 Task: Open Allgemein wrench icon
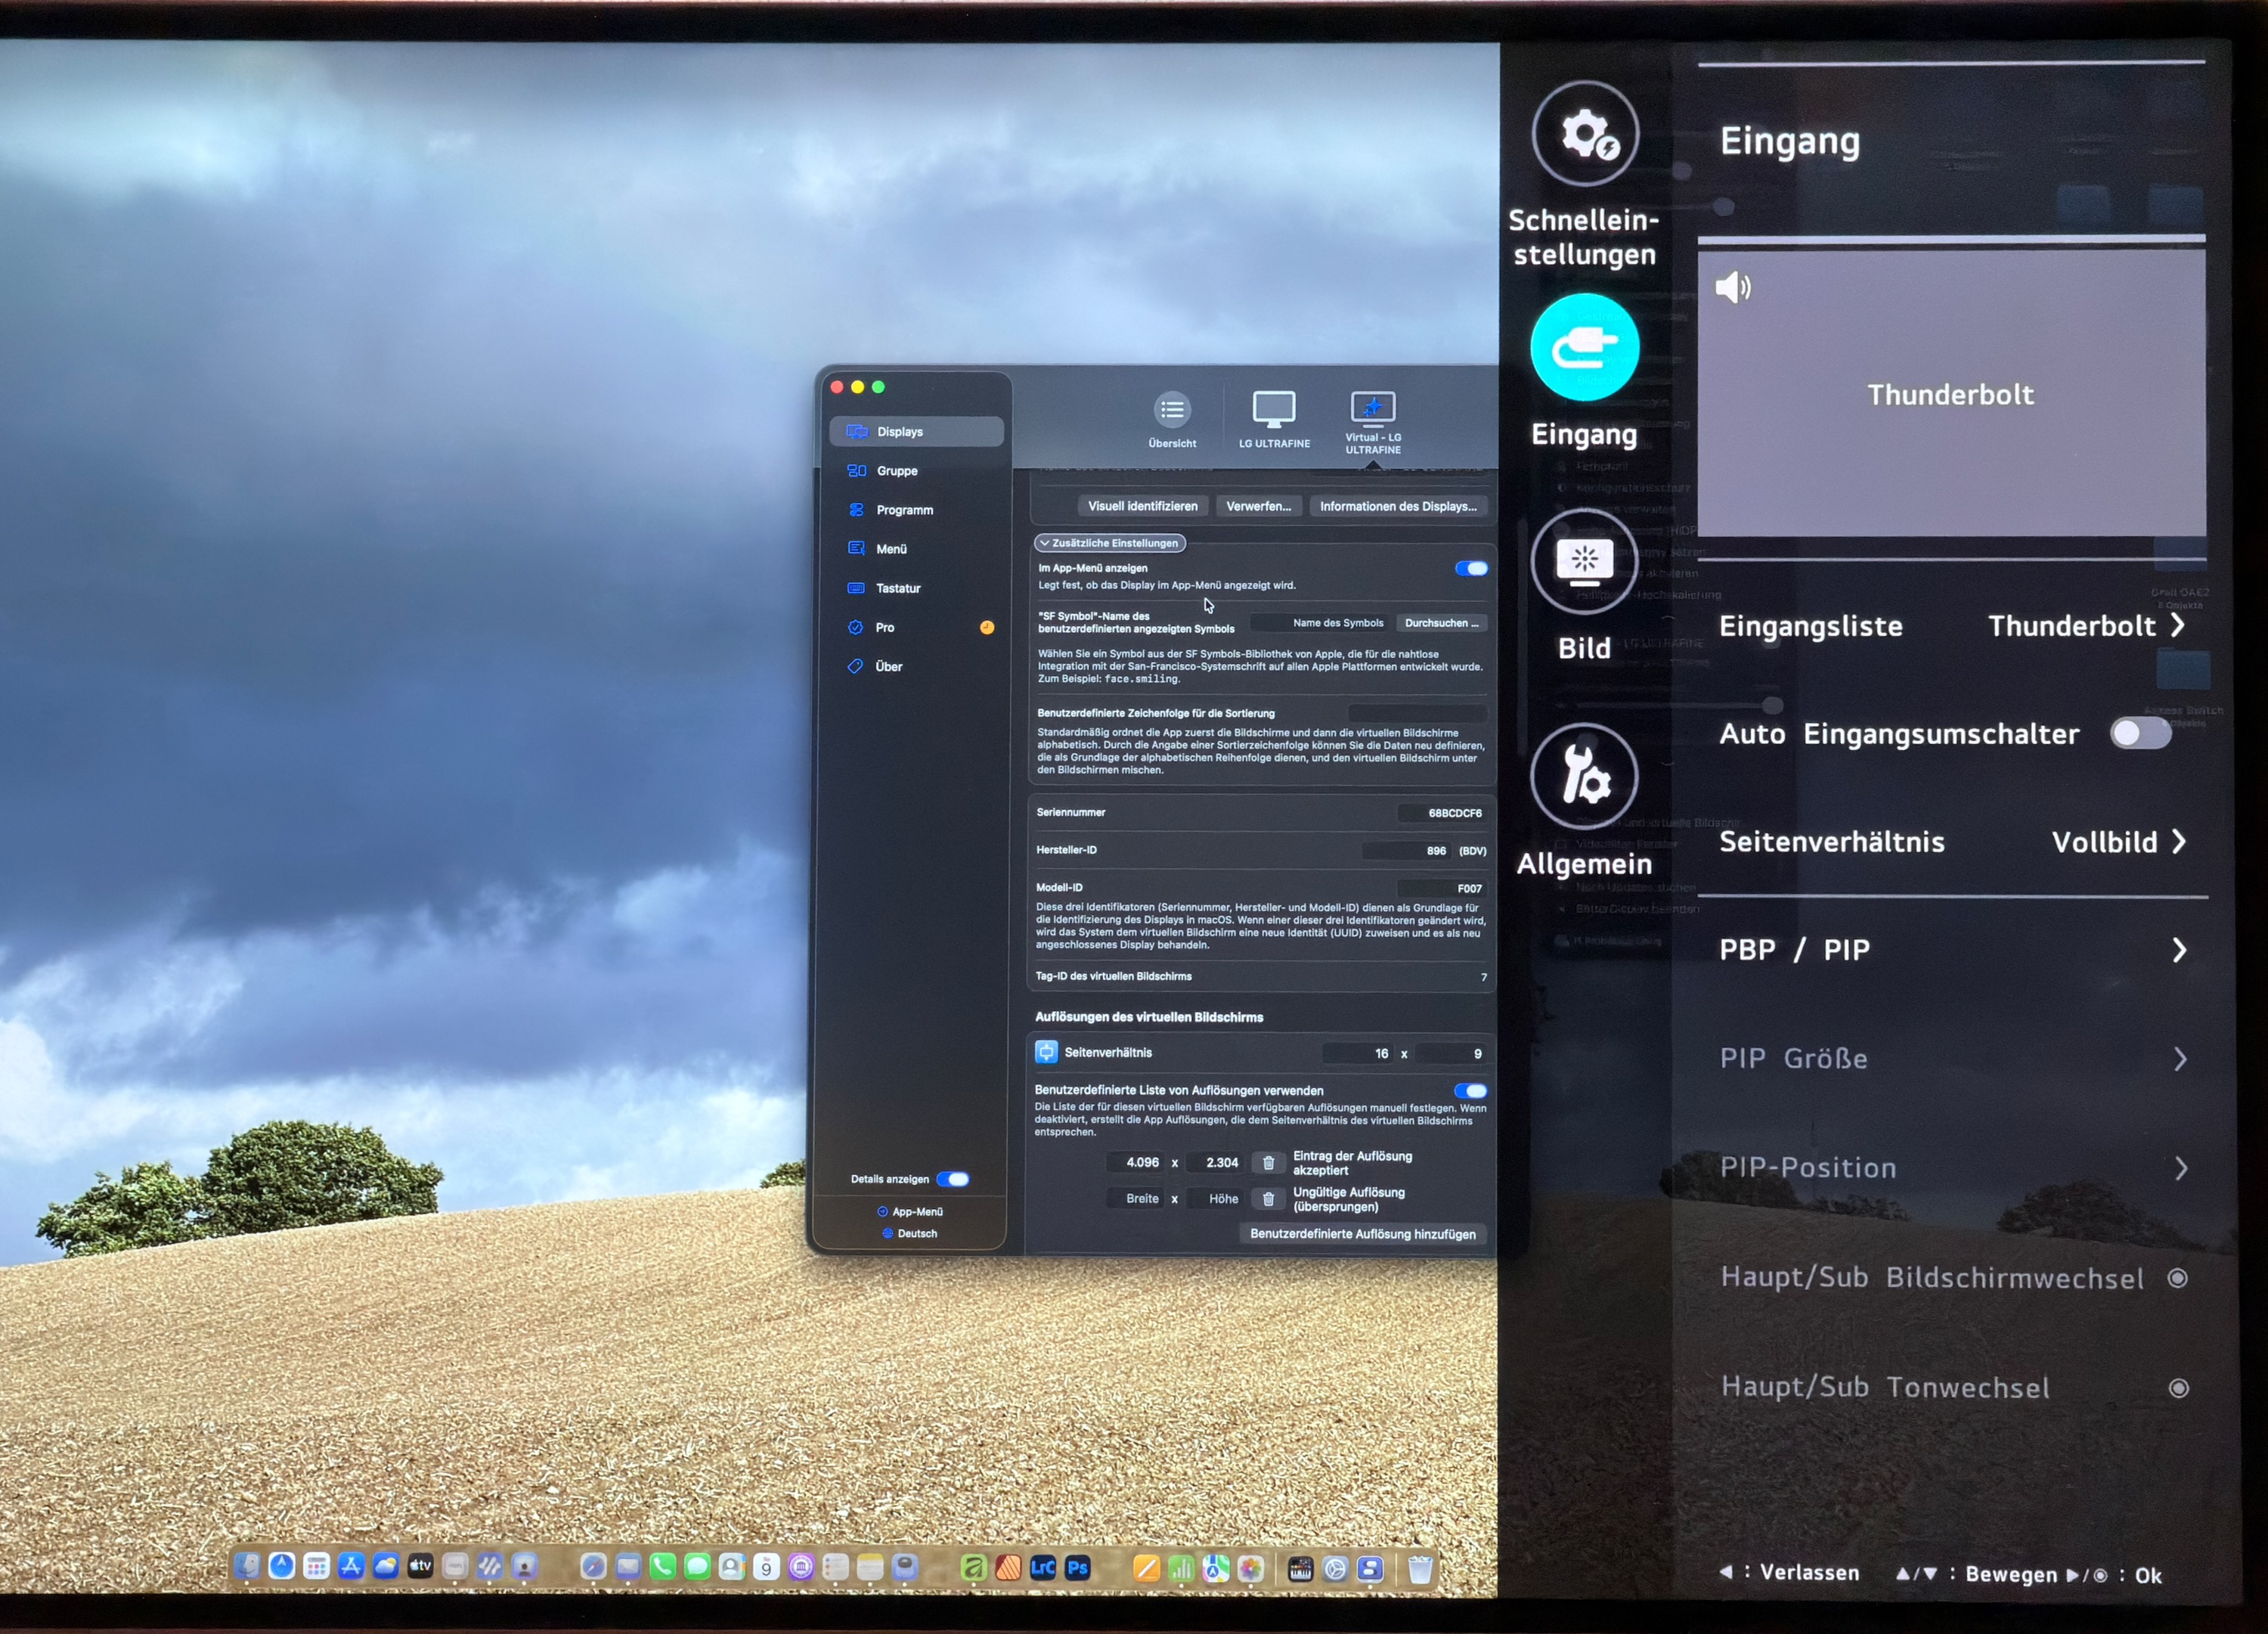(1584, 776)
